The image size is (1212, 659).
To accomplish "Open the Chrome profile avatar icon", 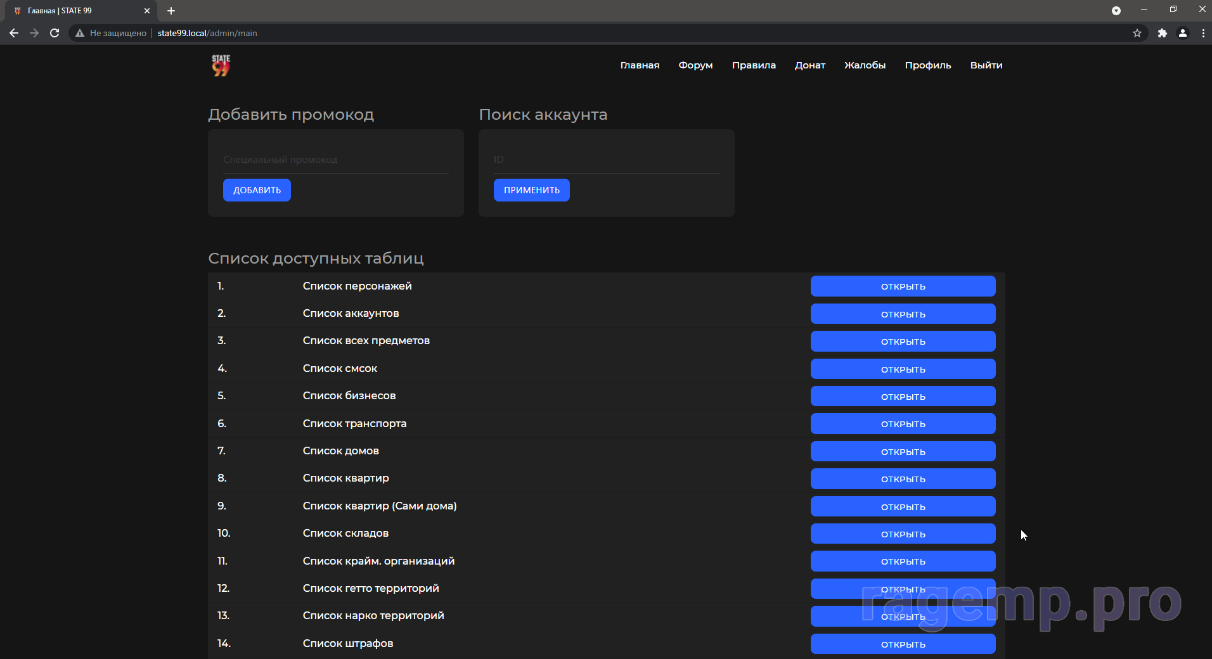I will [1183, 33].
